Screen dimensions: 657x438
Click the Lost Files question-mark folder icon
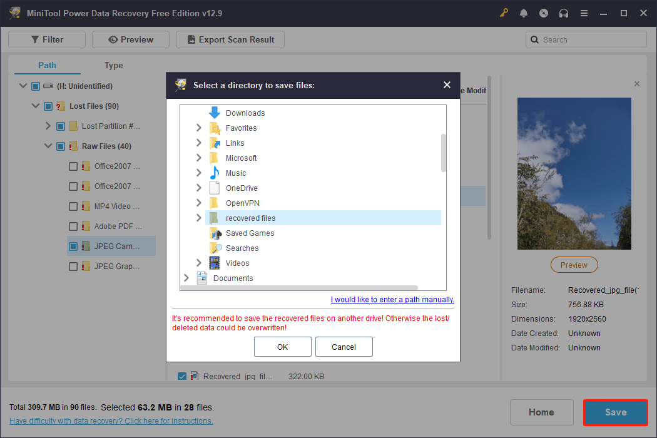point(61,106)
